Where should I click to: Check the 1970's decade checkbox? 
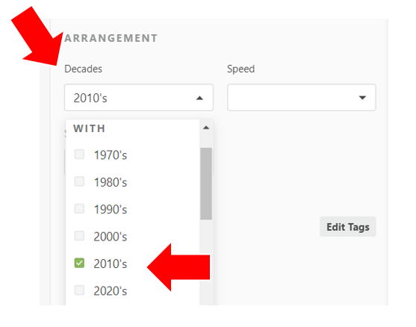click(x=79, y=155)
